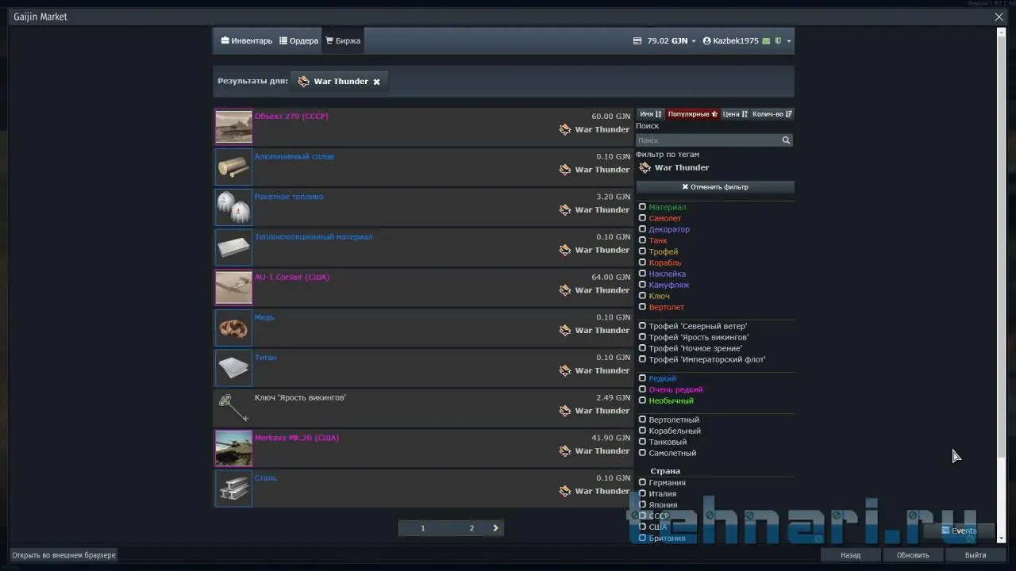This screenshot has width=1016, height=571.
Task: Toggle the Трофей 'Северный ветер' checkbox
Action: point(642,326)
